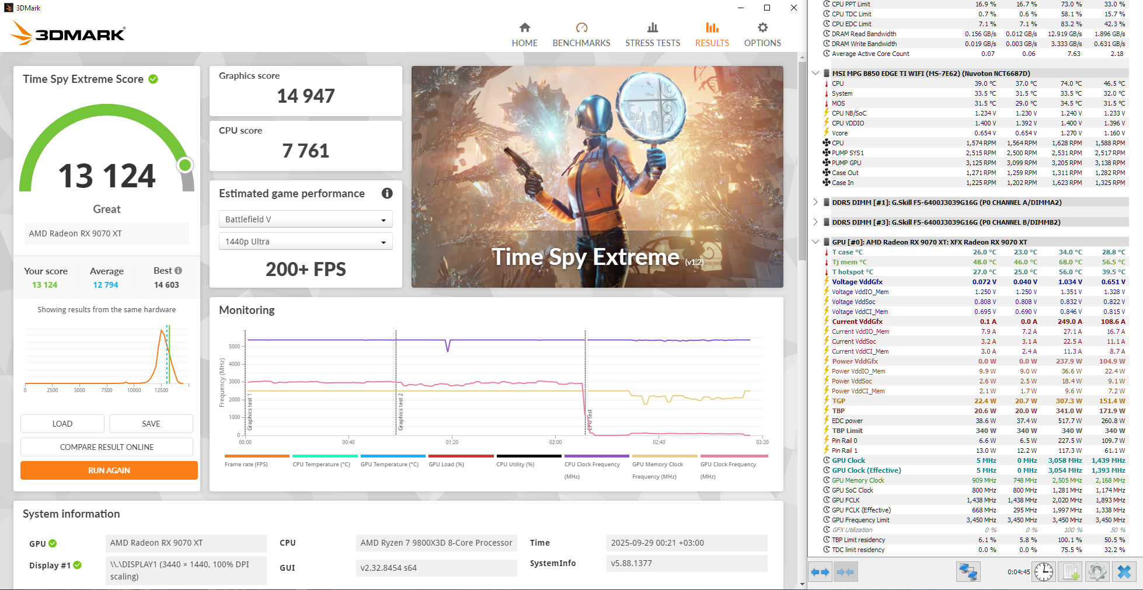Click fan icon on Case Out row
This screenshot has width=1143, height=590.
tap(827, 173)
